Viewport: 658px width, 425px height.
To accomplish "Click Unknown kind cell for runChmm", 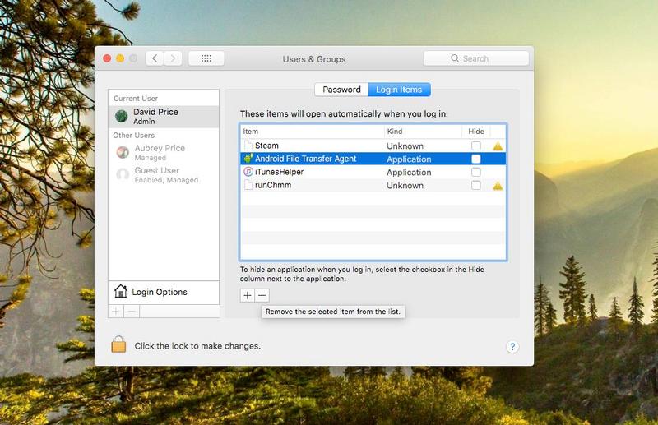I will coord(405,186).
